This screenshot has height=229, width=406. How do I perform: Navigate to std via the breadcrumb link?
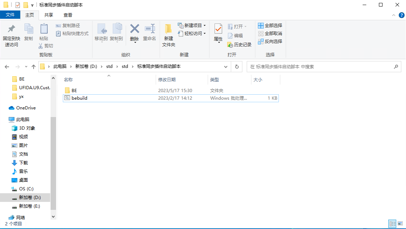click(109, 66)
